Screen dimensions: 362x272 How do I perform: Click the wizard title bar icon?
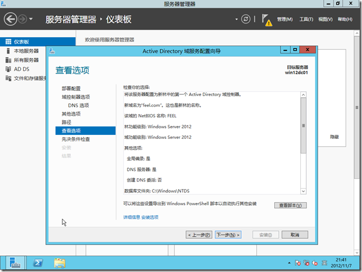pos(52,51)
